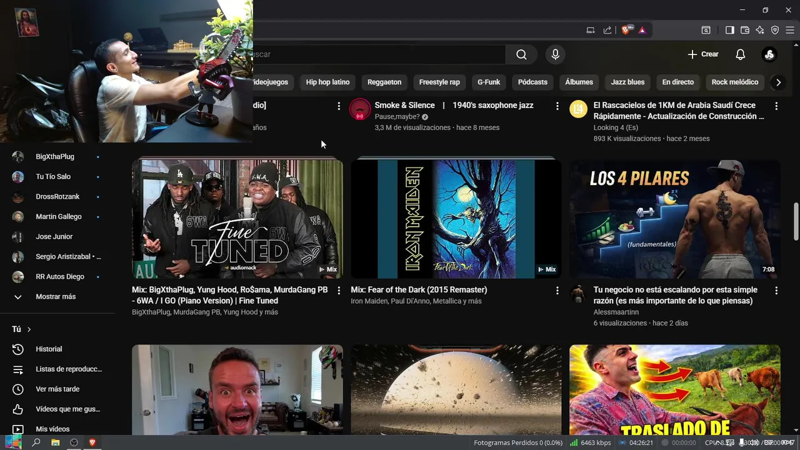Open the Tu Tío Salo subscription channel
800x450 pixels.
point(57,177)
